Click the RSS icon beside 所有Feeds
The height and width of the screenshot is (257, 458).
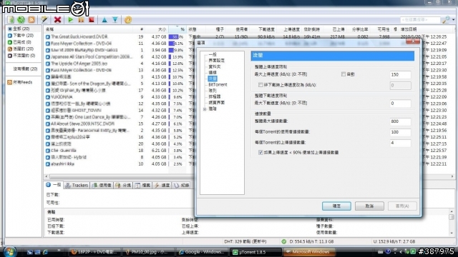click(x=9, y=83)
